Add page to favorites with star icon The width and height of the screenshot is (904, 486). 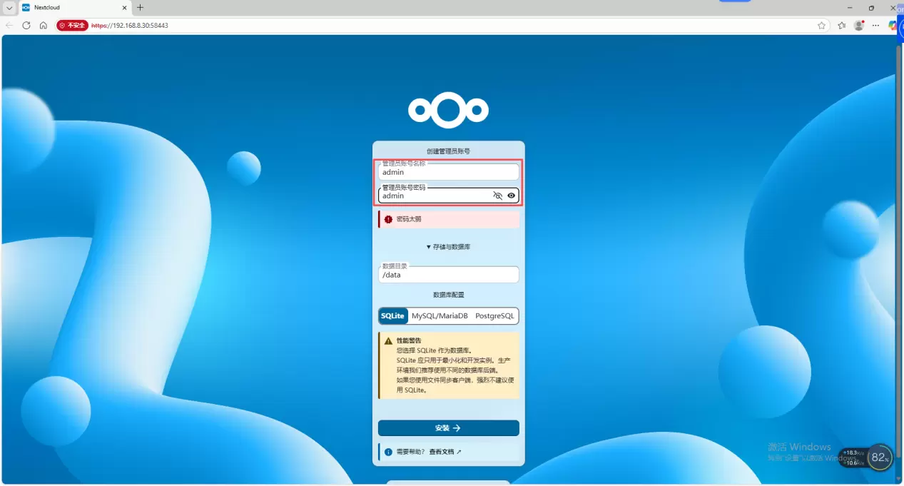coord(821,25)
